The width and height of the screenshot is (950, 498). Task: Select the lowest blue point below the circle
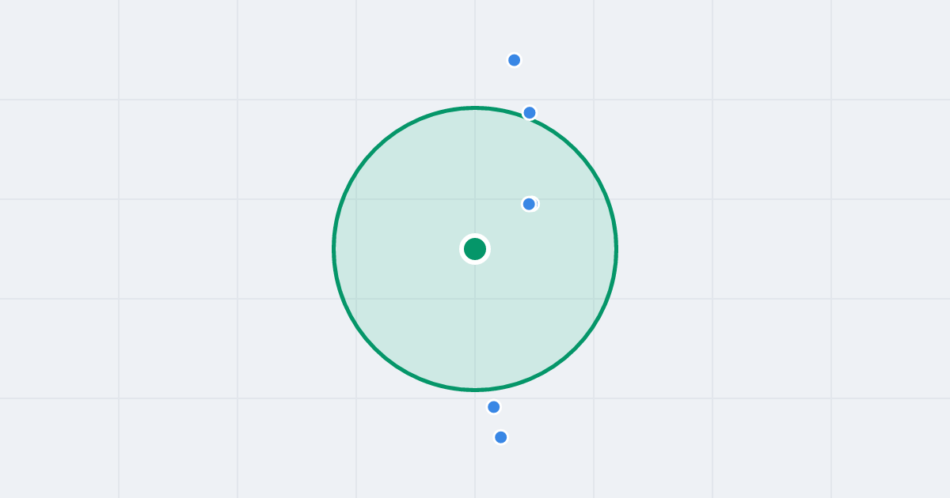(501, 437)
